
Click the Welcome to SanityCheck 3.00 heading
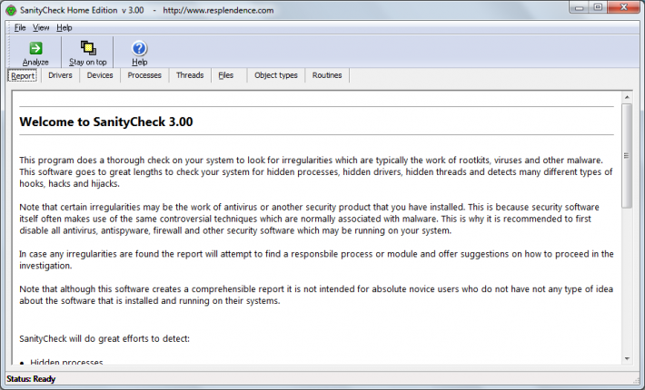click(106, 122)
